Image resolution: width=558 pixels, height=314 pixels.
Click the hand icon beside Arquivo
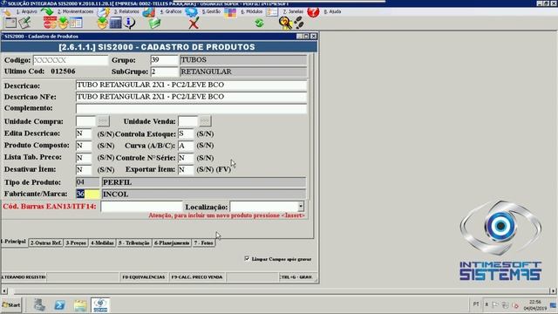pos(6,11)
